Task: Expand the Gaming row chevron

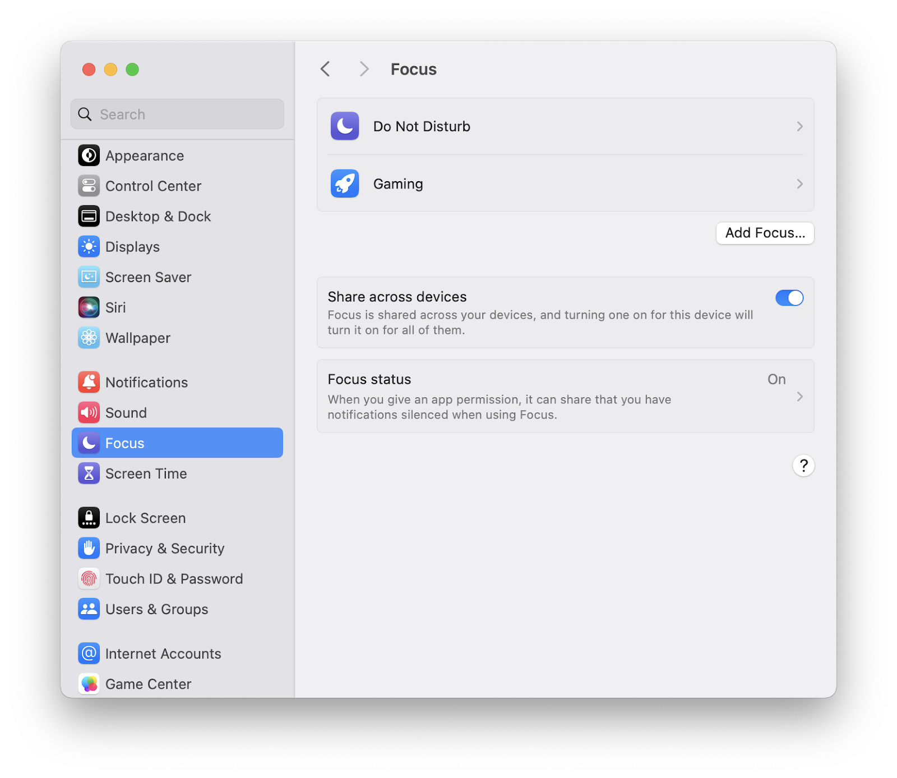Action: (x=800, y=184)
